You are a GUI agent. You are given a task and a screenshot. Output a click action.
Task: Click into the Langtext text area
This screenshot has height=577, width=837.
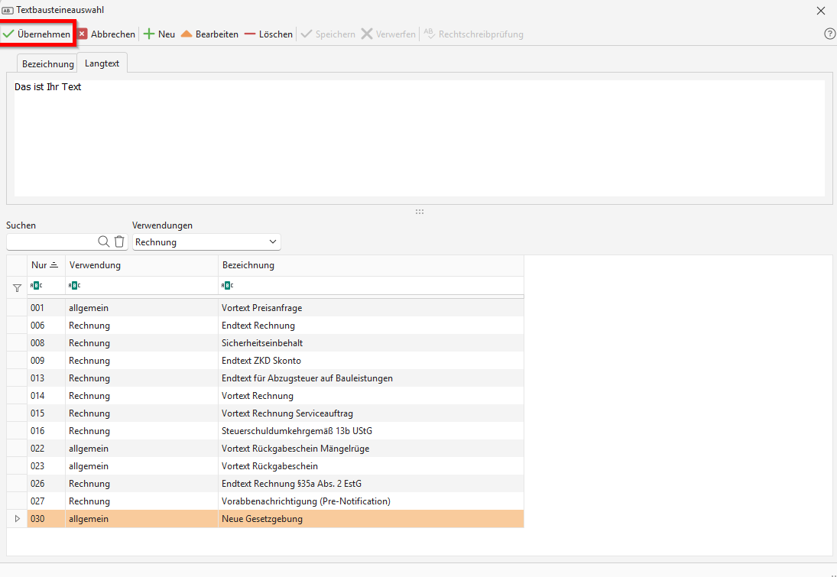(419, 138)
